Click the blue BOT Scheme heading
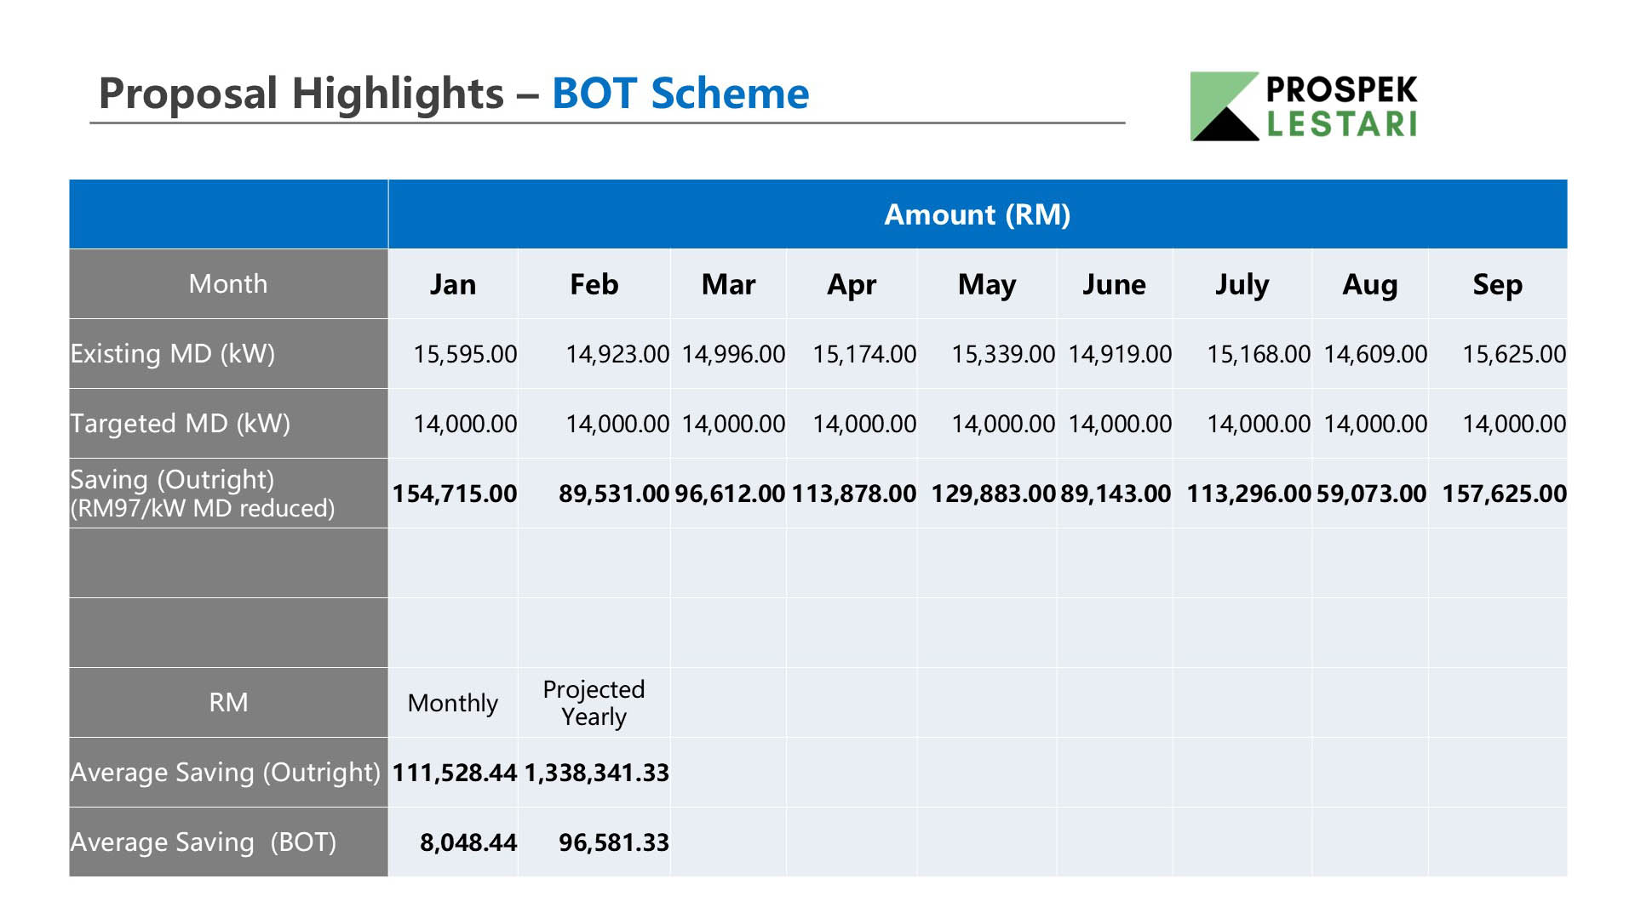This screenshot has height=919, width=1635. (x=680, y=93)
